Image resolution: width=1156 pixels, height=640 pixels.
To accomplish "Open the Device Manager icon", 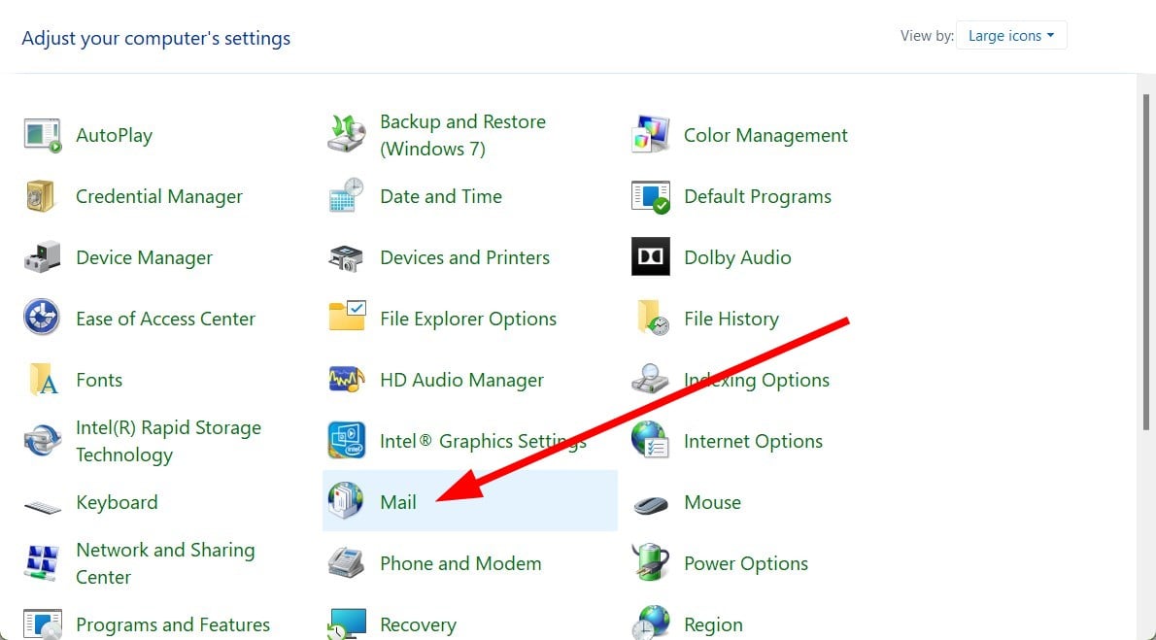I will pos(42,257).
